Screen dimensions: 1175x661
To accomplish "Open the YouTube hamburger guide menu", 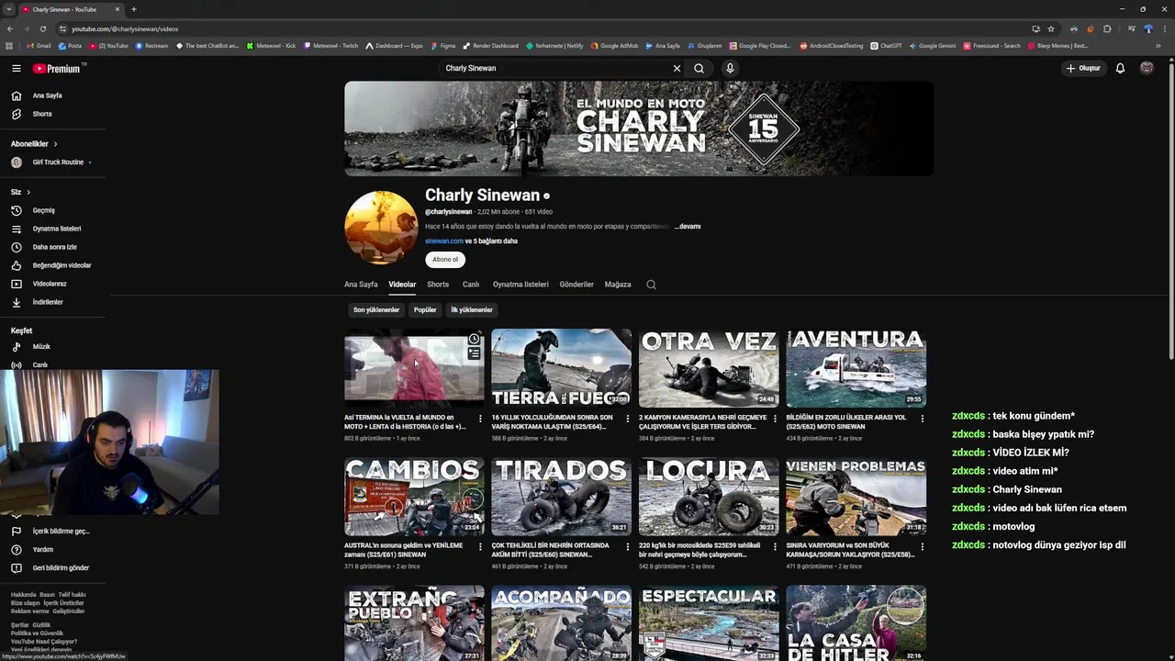I will 16,68.
